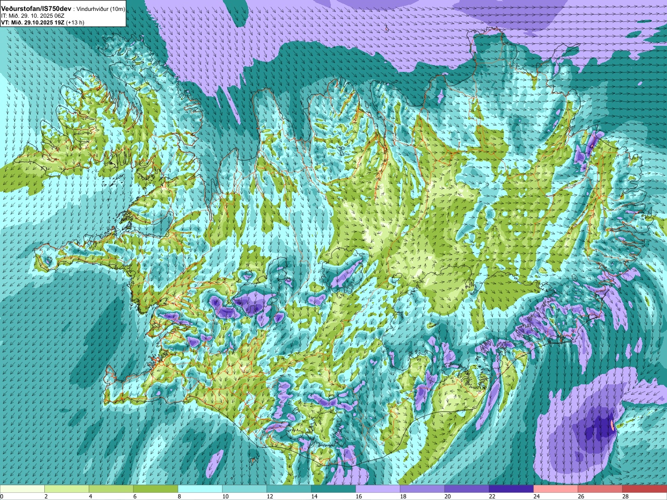Select the light lavender 16–18 legend swatch
This screenshot has width=667, height=500.
378,489
